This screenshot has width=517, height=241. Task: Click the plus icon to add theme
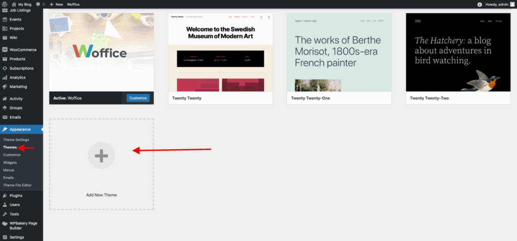[101, 156]
